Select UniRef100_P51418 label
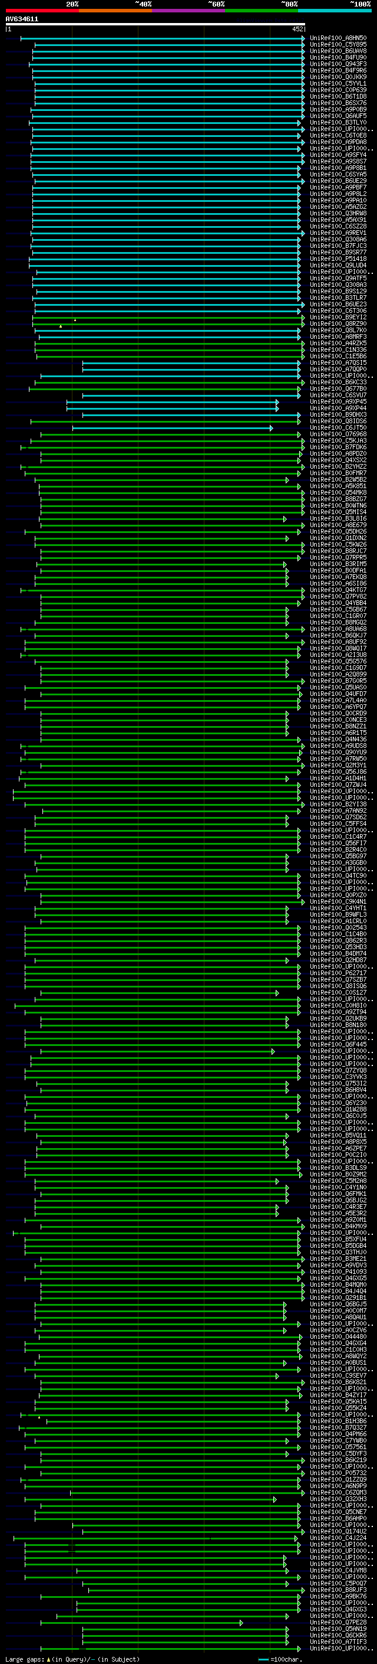The image size is (377, 1664). 338,259
